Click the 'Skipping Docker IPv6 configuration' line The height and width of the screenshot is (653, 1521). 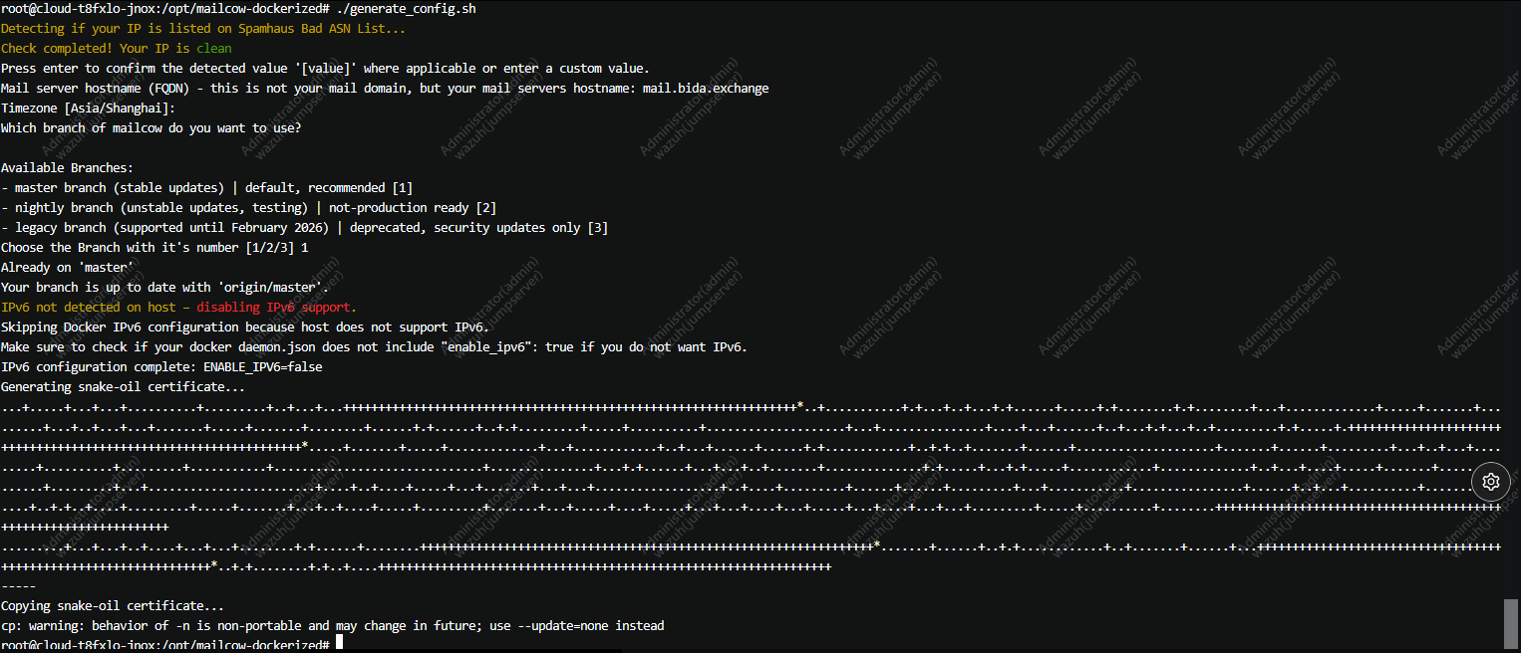click(244, 326)
